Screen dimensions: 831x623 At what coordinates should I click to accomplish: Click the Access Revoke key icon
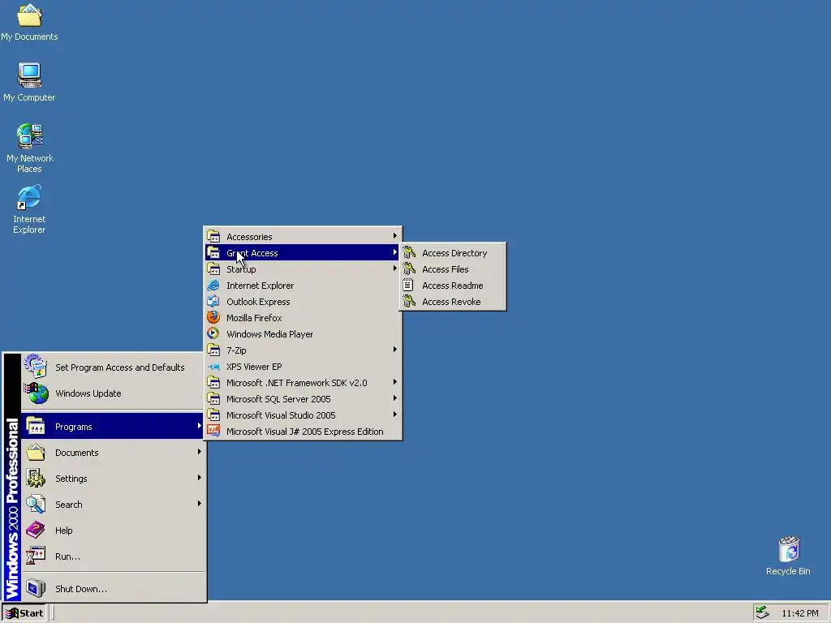coord(409,302)
